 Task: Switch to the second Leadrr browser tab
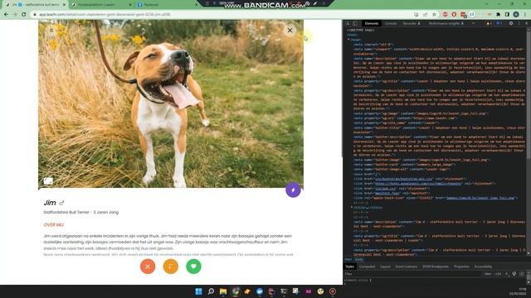point(101,5)
